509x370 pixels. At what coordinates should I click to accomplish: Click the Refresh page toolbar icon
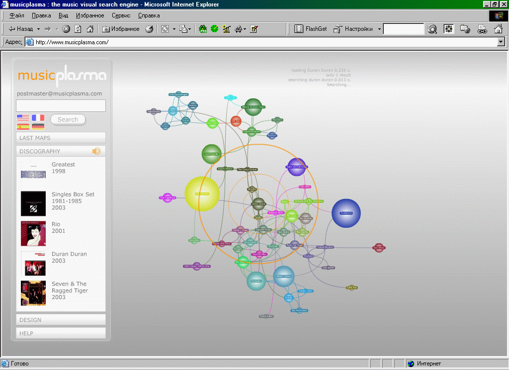click(78, 29)
